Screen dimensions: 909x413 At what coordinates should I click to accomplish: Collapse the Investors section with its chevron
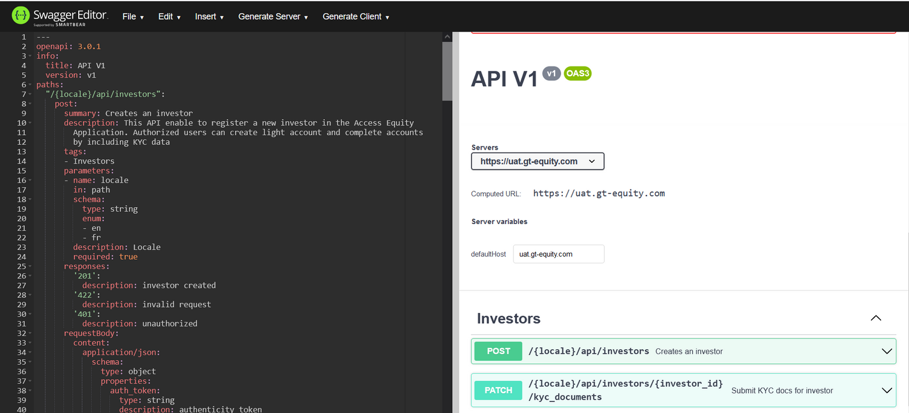[876, 319]
